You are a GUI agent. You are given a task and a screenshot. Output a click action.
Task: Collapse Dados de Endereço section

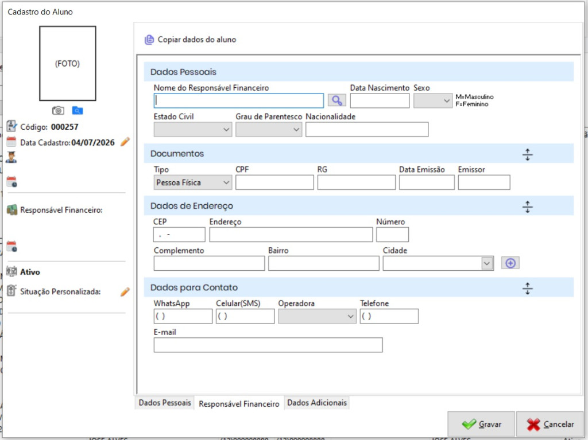coord(527,207)
